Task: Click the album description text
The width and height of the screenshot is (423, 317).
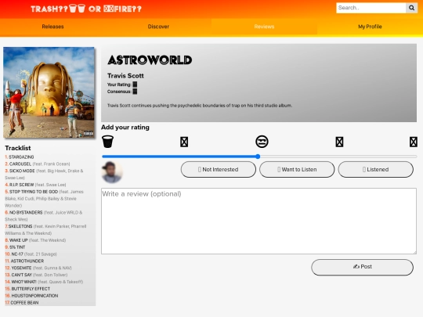Action: coord(200,106)
